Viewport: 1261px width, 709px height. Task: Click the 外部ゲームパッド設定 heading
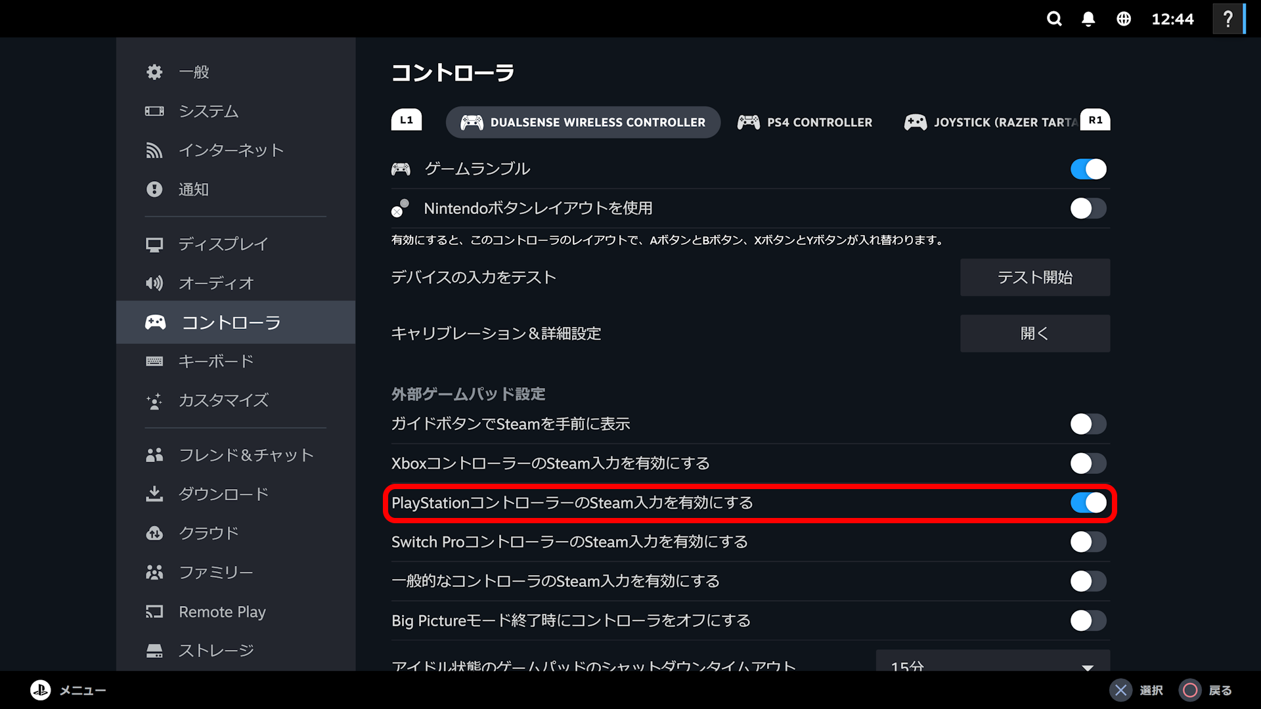click(x=468, y=394)
